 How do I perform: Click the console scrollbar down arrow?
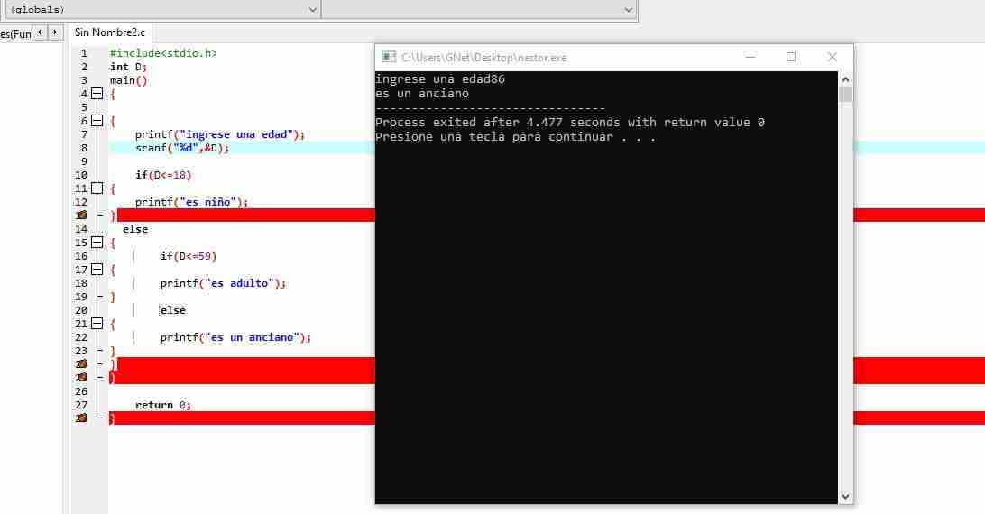[x=845, y=496]
